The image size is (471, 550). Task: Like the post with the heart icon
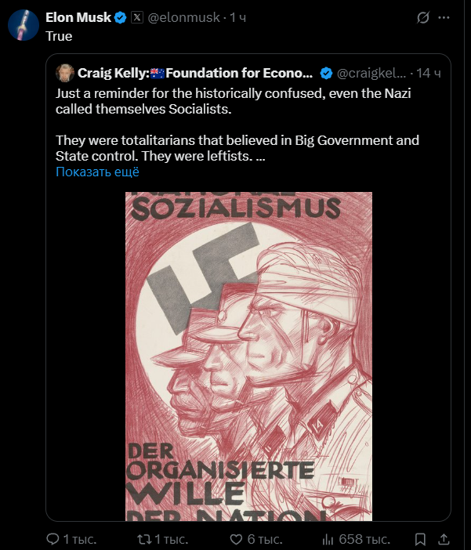237,539
